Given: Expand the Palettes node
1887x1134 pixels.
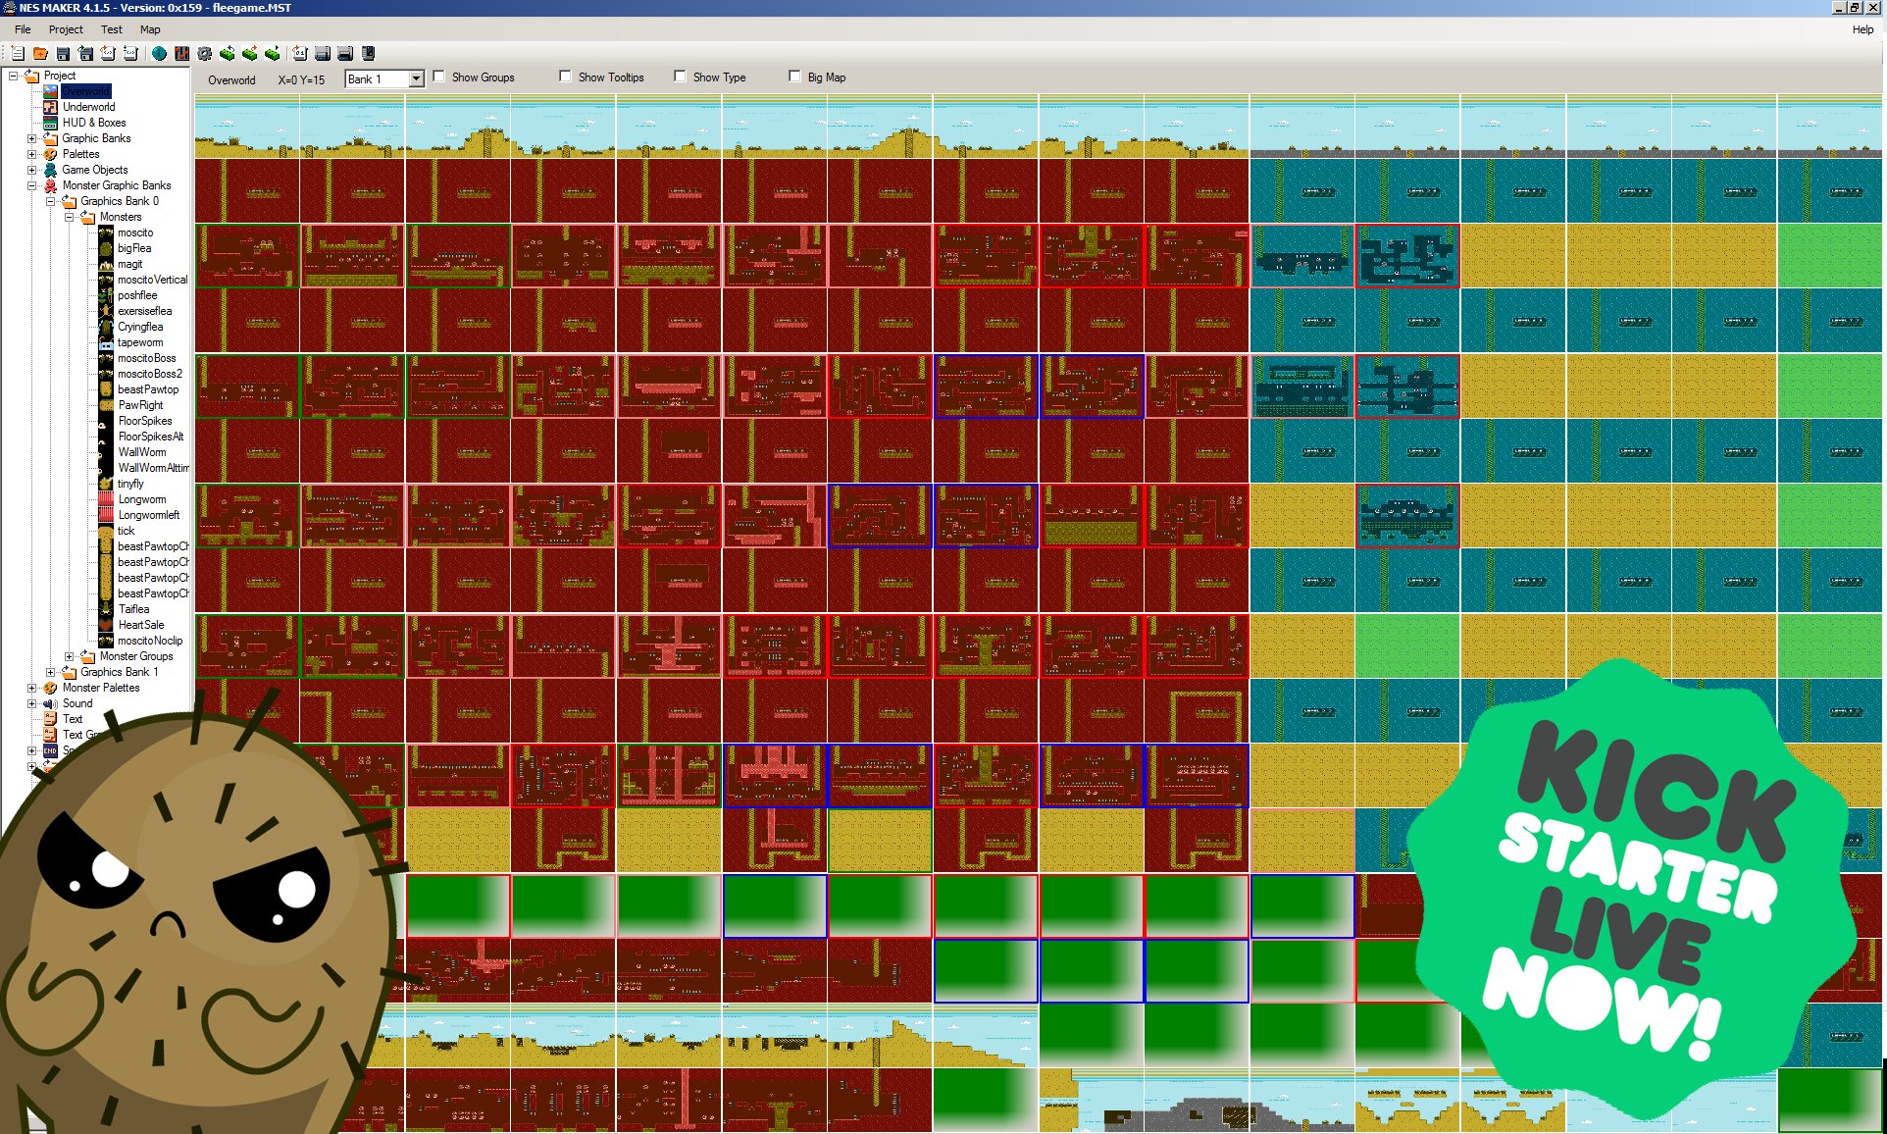Looking at the screenshot, I should point(31,154).
